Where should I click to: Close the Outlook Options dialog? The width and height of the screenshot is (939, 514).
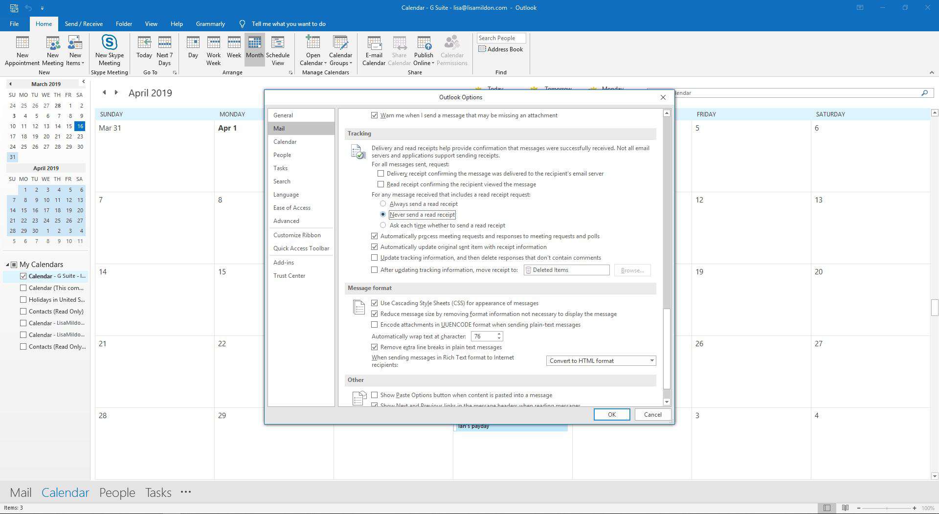(x=663, y=97)
